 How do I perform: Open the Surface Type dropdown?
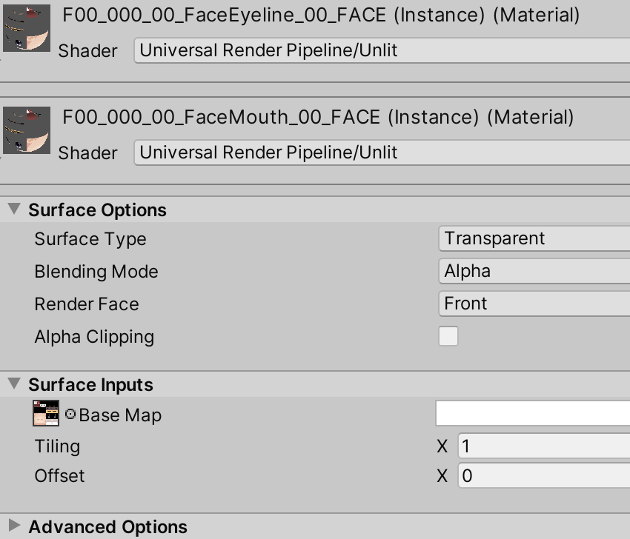[534, 238]
